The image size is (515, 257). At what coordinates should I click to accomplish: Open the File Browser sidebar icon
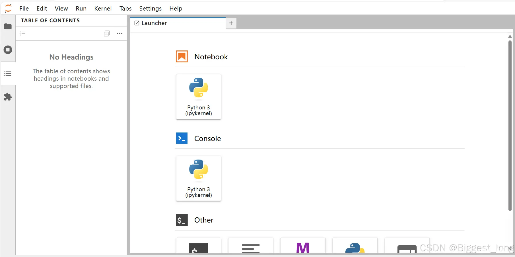tap(8, 26)
